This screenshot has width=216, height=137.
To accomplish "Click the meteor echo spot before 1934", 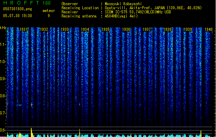I will [80, 104].
